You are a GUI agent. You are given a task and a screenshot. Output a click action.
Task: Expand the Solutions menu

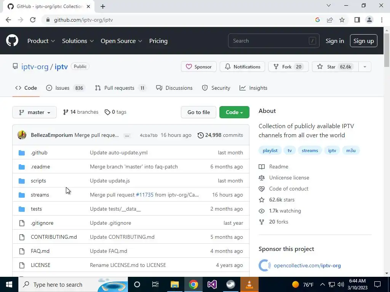78,41
